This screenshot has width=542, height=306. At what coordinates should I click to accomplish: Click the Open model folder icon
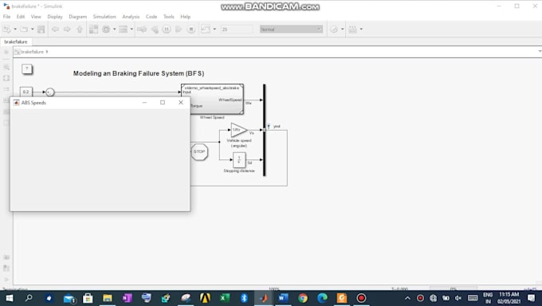pyautogui.click(x=24, y=29)
